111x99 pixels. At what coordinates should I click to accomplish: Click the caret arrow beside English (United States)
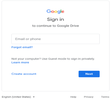tap(34, 97)
